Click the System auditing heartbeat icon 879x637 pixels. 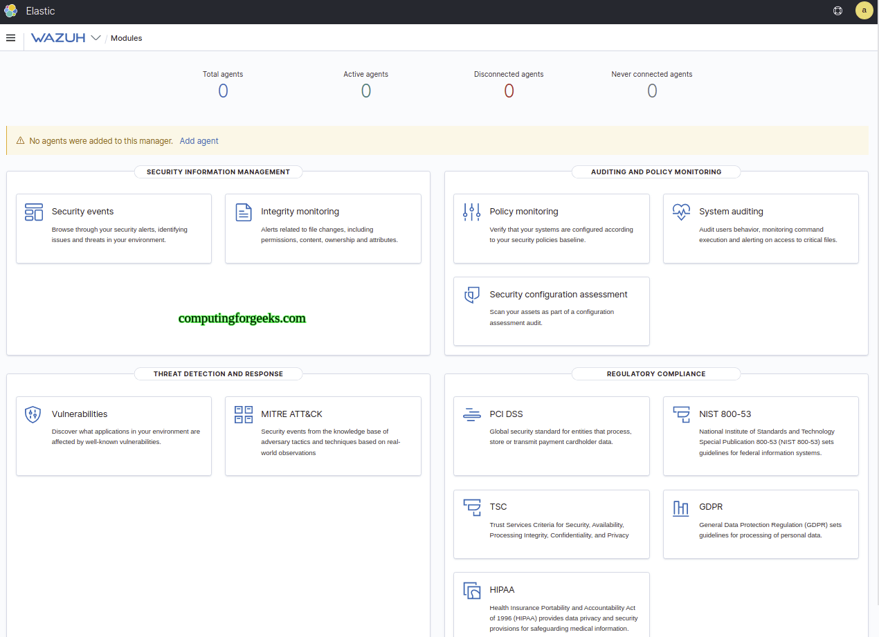click(681, 212)
